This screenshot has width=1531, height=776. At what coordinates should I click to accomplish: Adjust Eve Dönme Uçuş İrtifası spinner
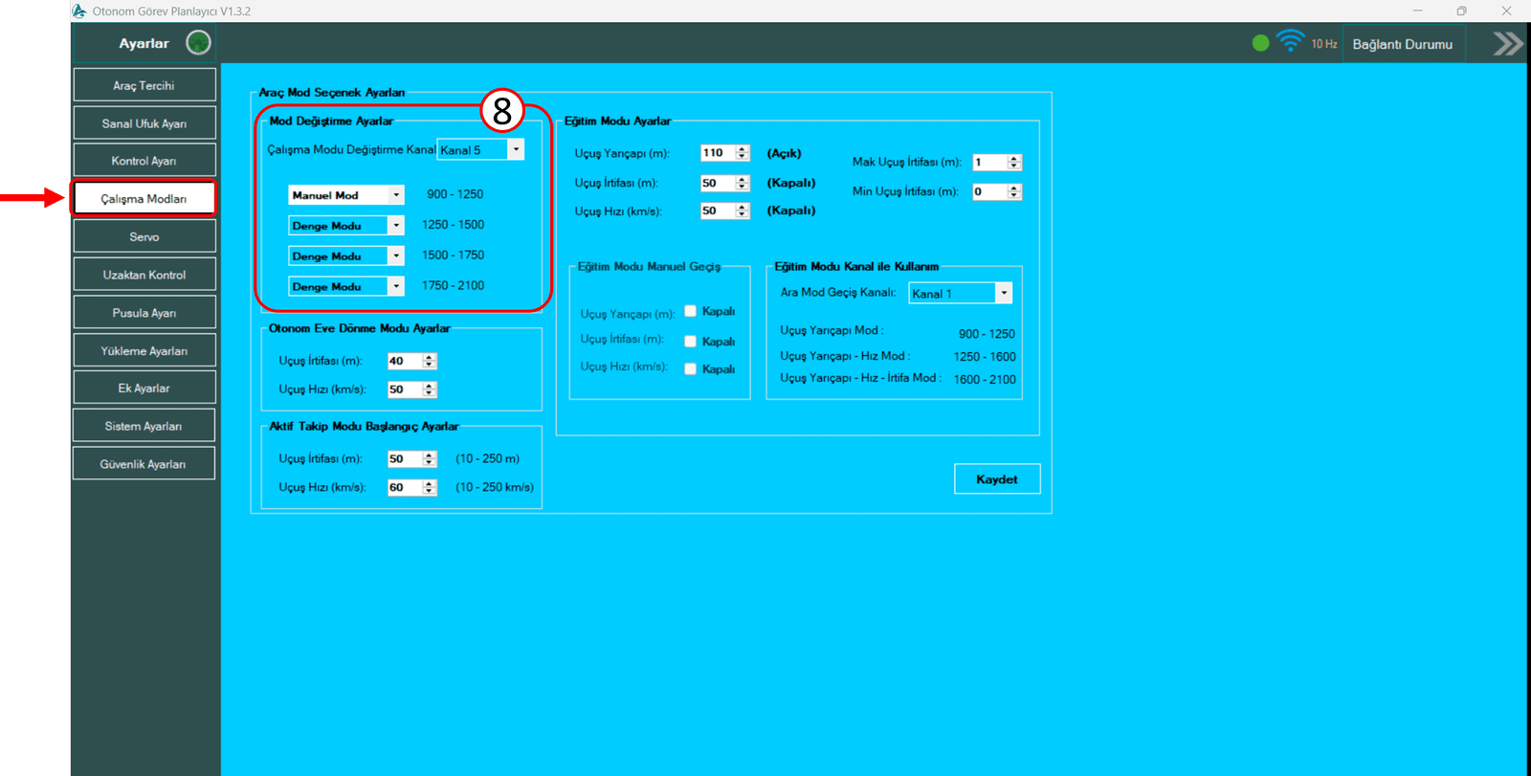click(x=430, y=361)
